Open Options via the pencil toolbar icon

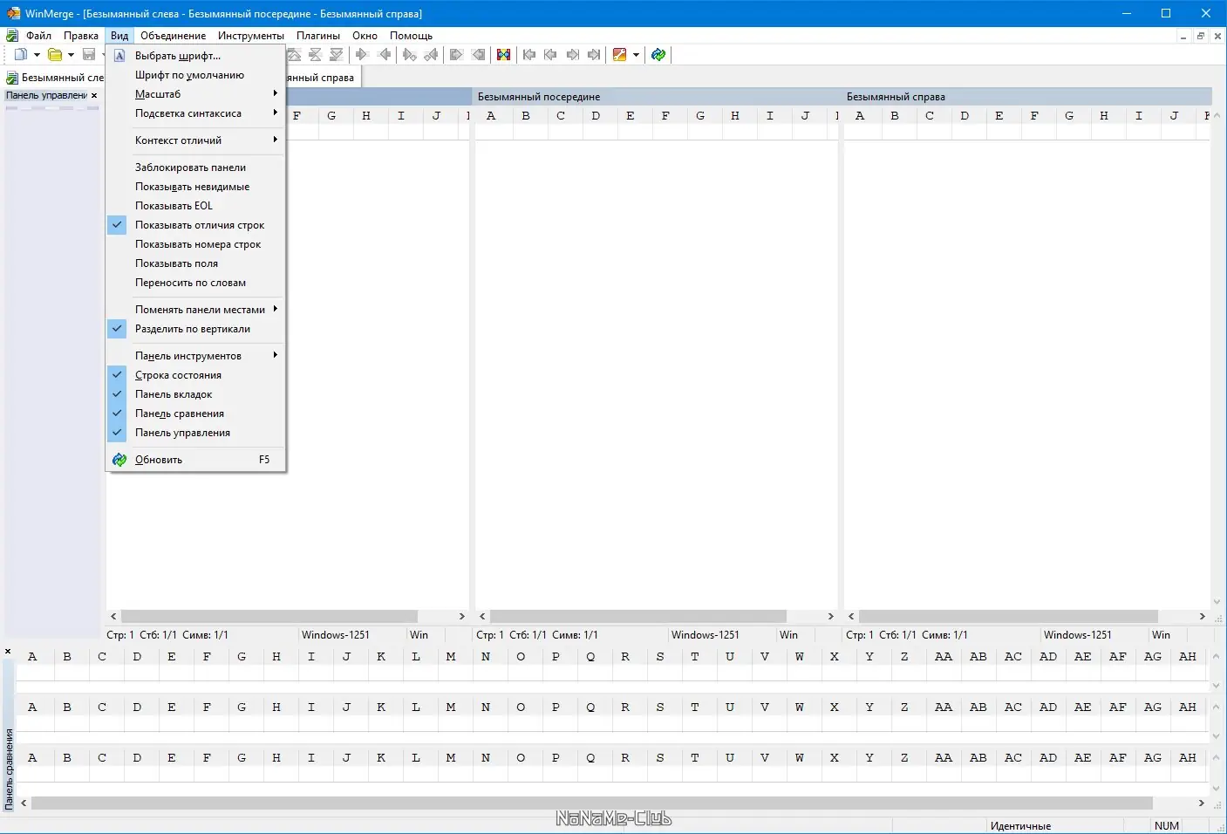[620, 55]
